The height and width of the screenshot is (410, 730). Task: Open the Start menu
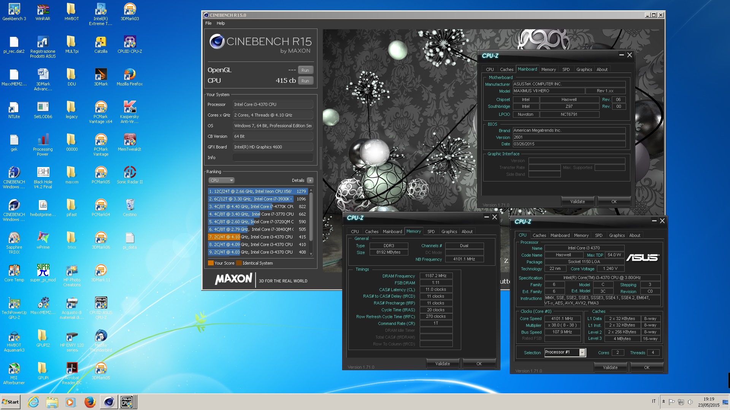10,402
